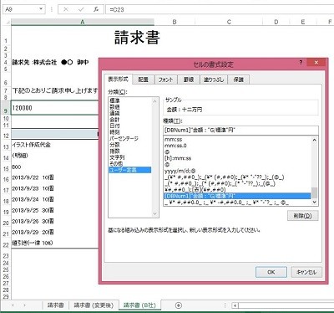The image size is (334, 313).
Task: Select the [h]:mm:ss format in the type list
Action: [x=237, y=158]
